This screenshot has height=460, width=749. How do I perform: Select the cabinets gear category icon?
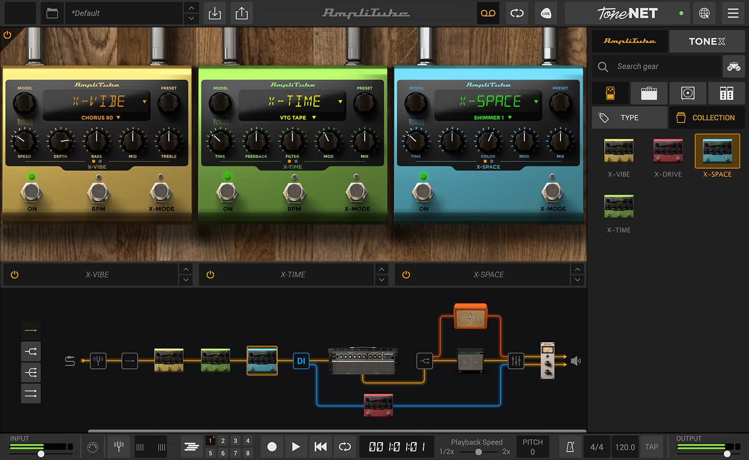(687, 93)
